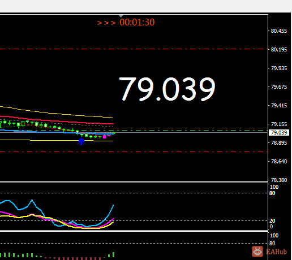Click the 78.895 price axis label
Viewport: 292px width, 260px height.
[279, 143]
